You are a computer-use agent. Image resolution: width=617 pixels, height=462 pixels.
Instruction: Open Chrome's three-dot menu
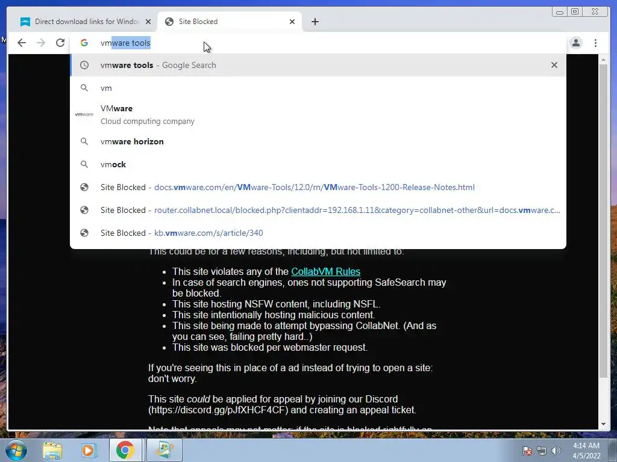coord(595,43)
